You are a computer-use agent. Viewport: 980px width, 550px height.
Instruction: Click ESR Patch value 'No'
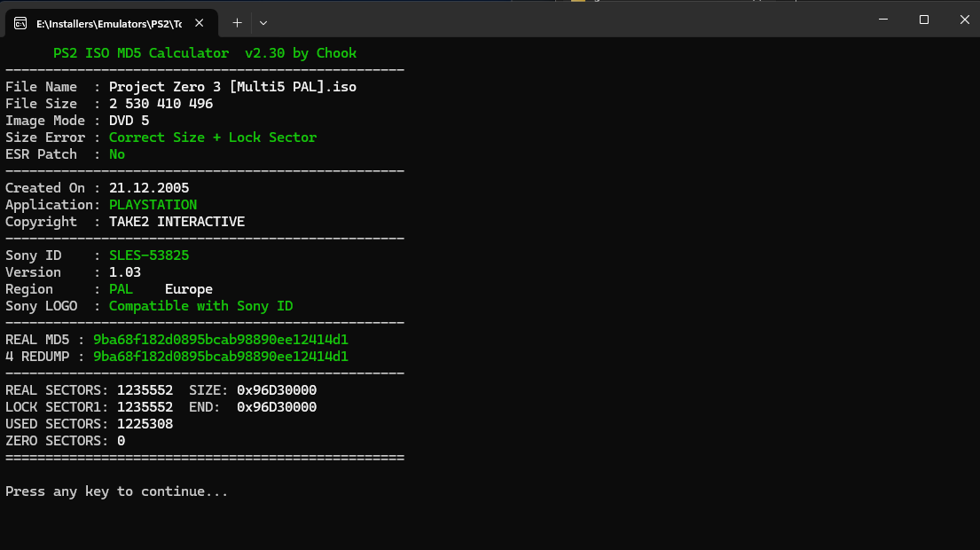[x=117, y=154]
